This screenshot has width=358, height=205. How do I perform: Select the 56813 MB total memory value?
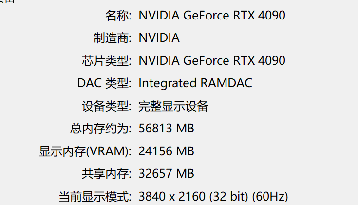click(x=166, y=129)
